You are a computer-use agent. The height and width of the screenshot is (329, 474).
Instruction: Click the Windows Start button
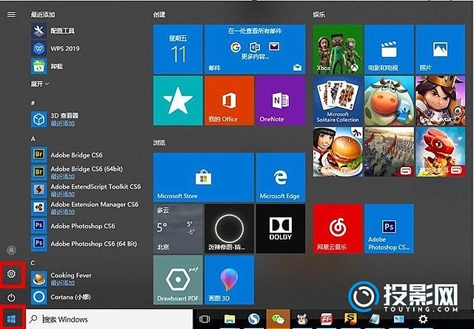(12, 319)
